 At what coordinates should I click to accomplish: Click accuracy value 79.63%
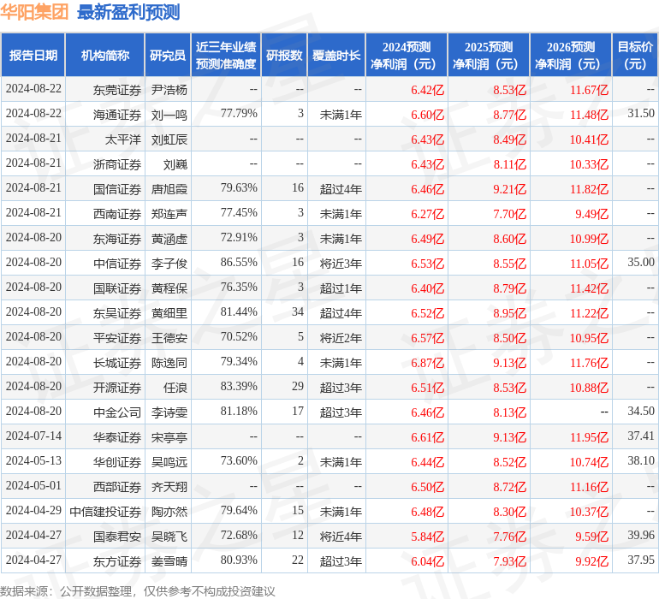[239, 188]
